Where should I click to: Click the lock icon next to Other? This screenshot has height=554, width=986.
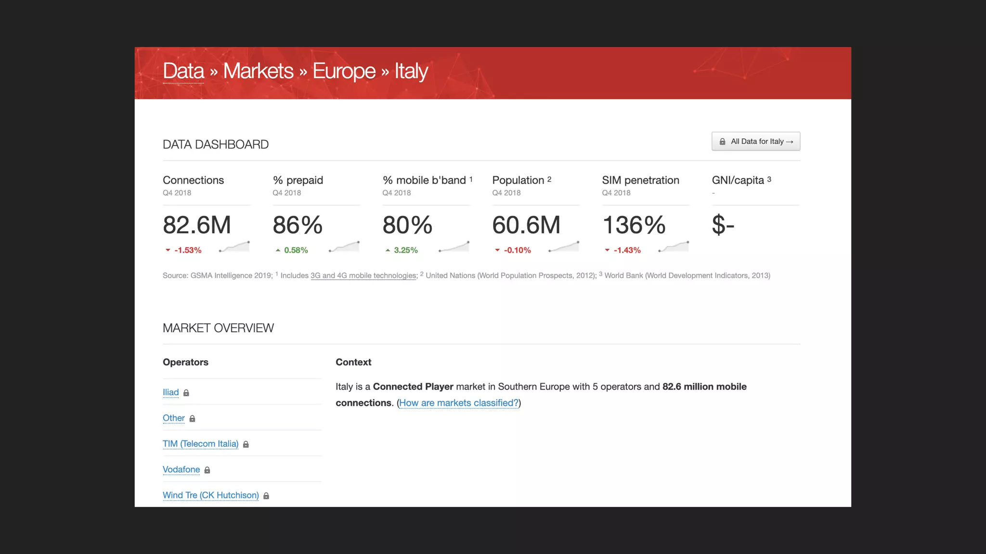[192, 418]
